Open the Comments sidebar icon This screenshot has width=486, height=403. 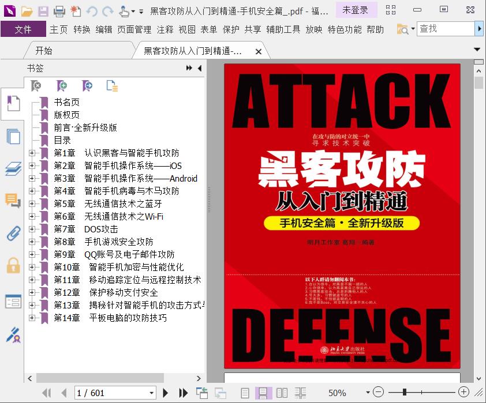[13, 201]
